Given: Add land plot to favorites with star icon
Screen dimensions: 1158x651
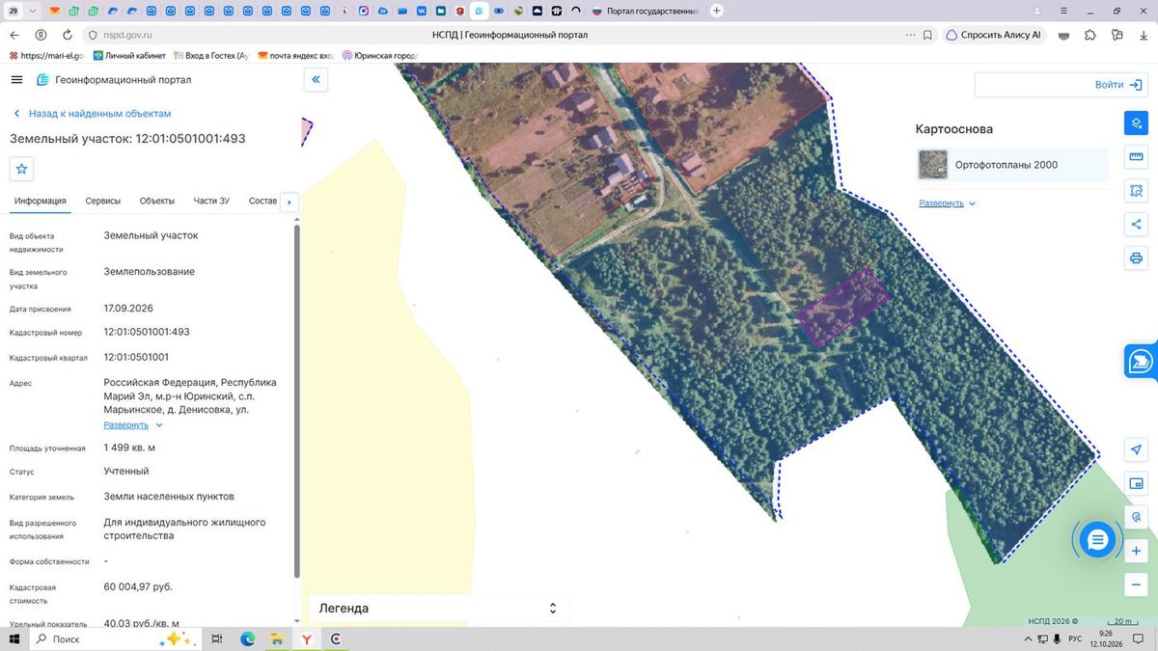Looking at the screenshot, I should [x=22, y=169].
